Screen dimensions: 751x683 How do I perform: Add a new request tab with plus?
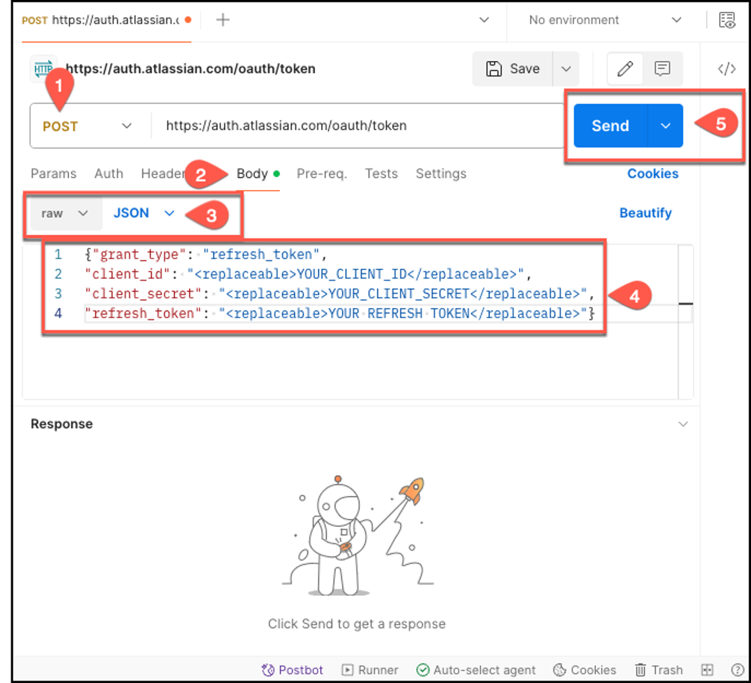click(x=223, y=20)
